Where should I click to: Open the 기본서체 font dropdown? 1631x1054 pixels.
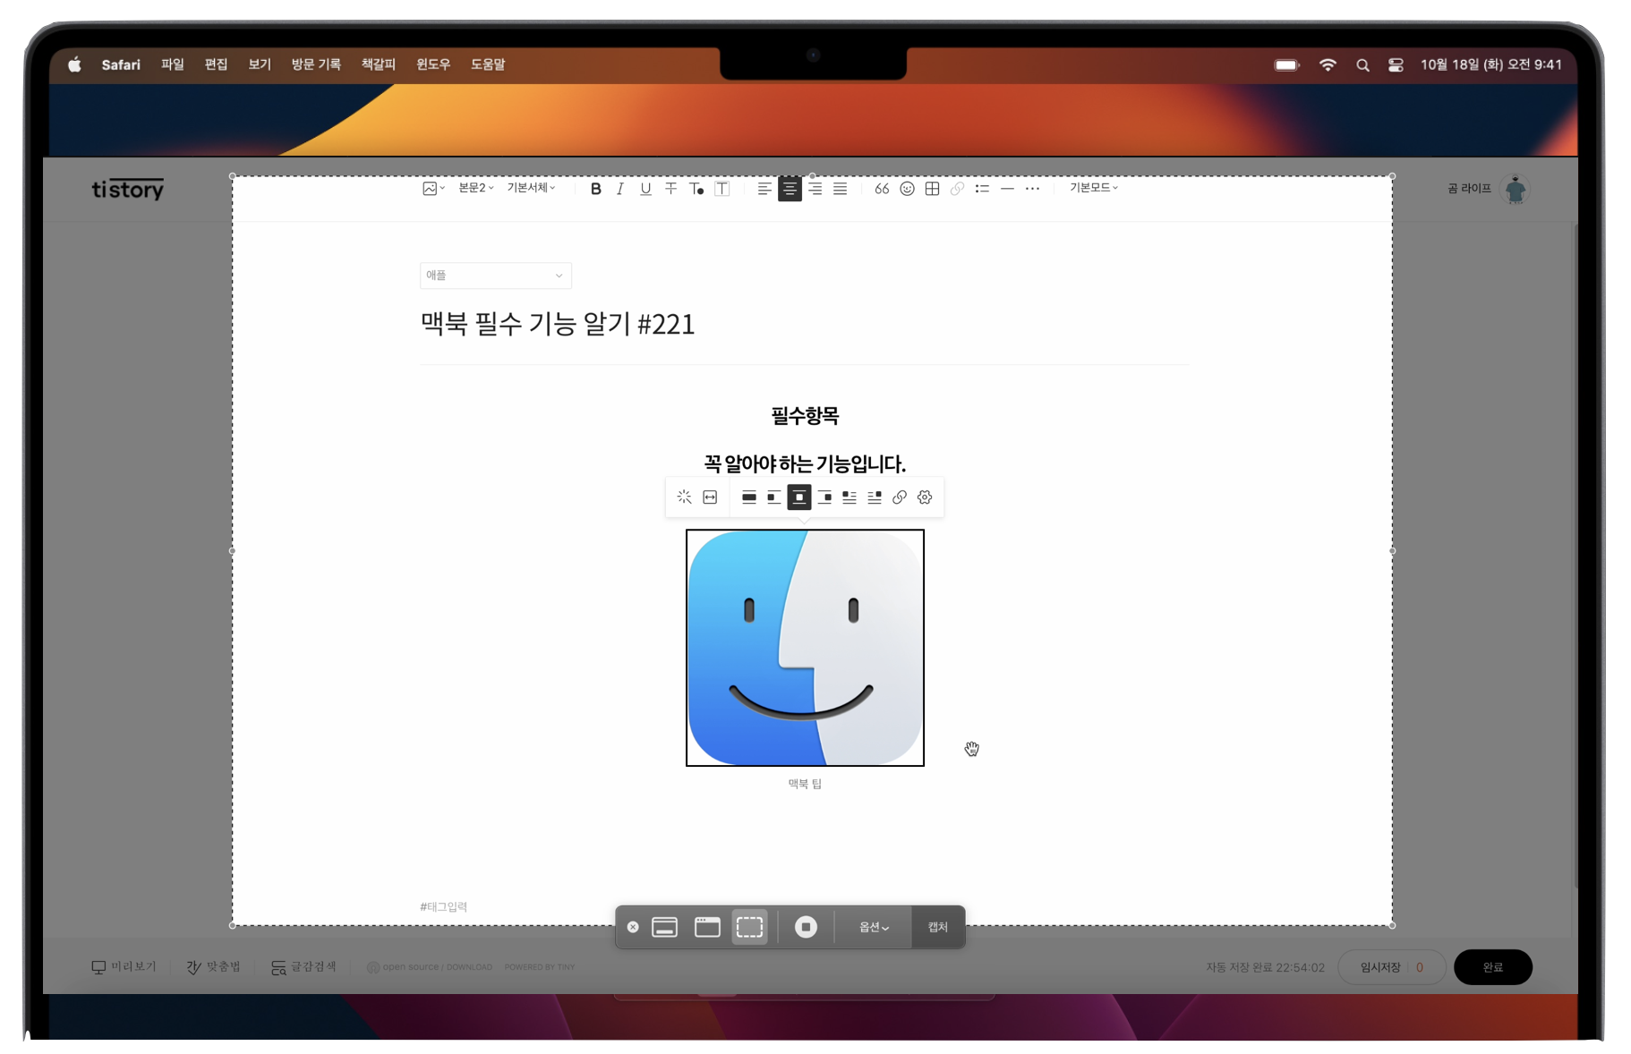coord(531,188)
